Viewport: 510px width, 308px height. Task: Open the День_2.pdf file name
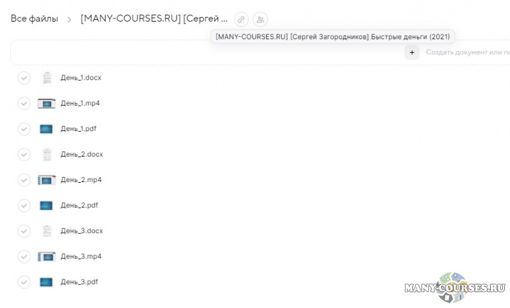78,206
